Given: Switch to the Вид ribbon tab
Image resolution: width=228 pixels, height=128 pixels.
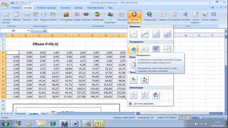Looking at the screenshot, I should (110, 8).
